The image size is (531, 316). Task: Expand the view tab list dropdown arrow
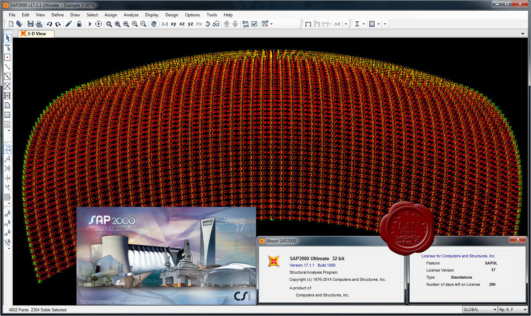pos(523,34)
